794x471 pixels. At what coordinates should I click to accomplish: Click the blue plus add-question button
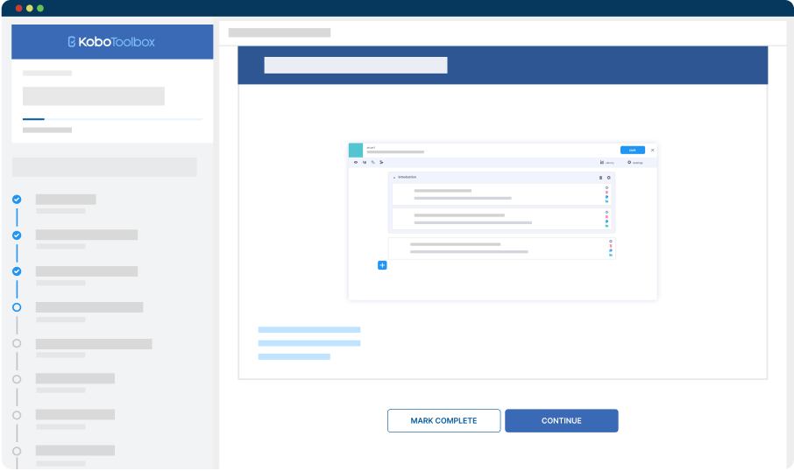point(382,264)
